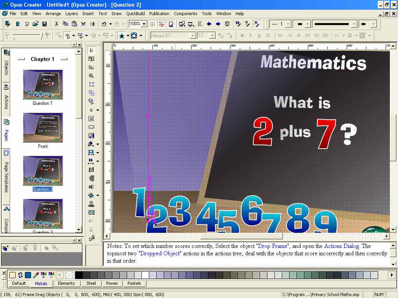This screenshot has width=398, height=298.
Task: Click the question mark pencil icon
Action: 247,24
